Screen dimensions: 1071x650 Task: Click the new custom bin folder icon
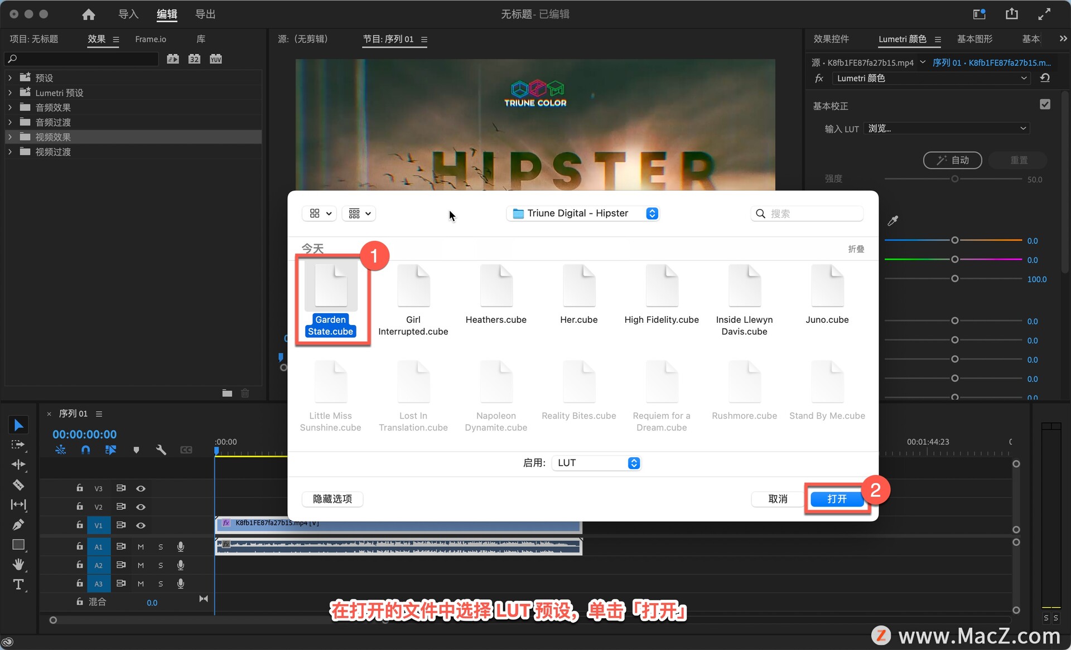[x=227, y=393]
